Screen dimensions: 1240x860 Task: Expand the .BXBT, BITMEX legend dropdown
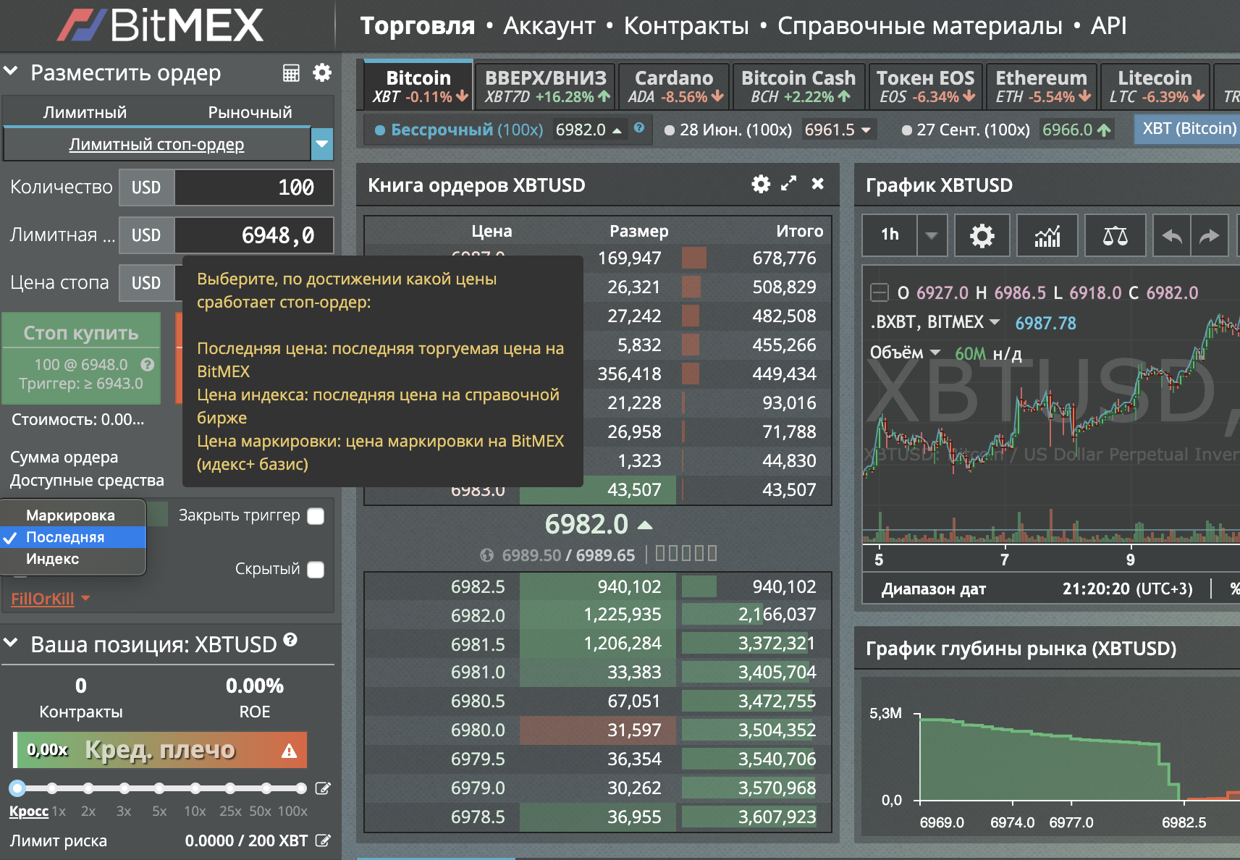(x=995, y=321)
